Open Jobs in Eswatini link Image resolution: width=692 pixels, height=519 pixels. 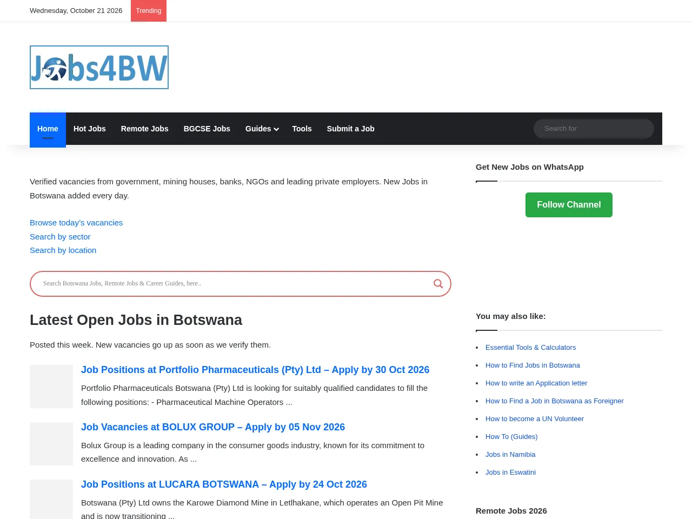coord(510,473)
